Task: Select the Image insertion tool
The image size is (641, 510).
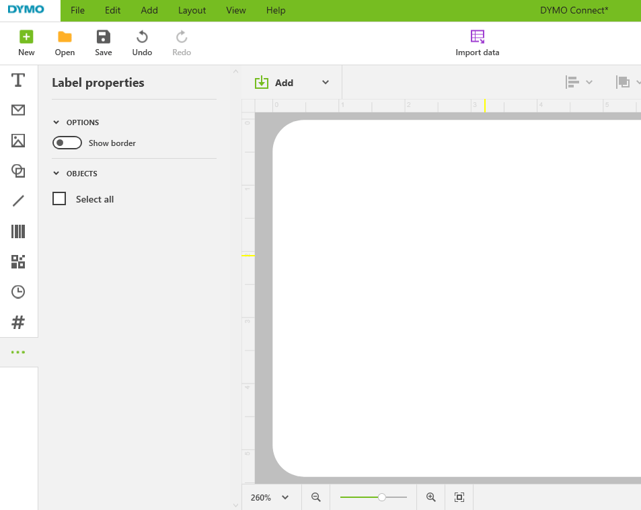Action: pyautogui.click(x=18, y=141)
